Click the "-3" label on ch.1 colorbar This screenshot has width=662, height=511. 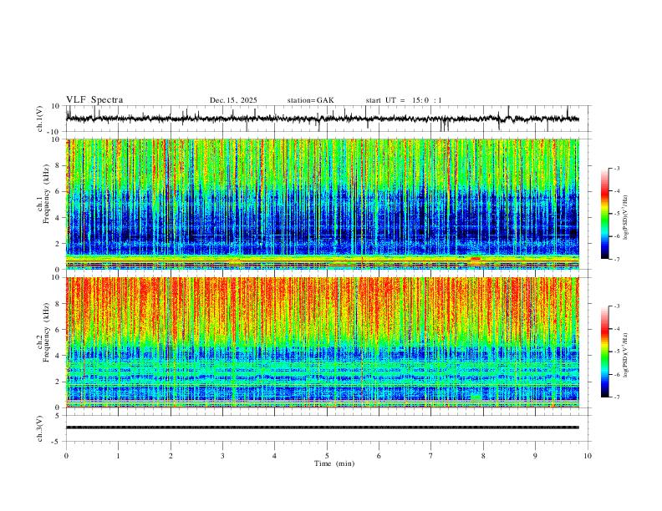pos(616,168)
